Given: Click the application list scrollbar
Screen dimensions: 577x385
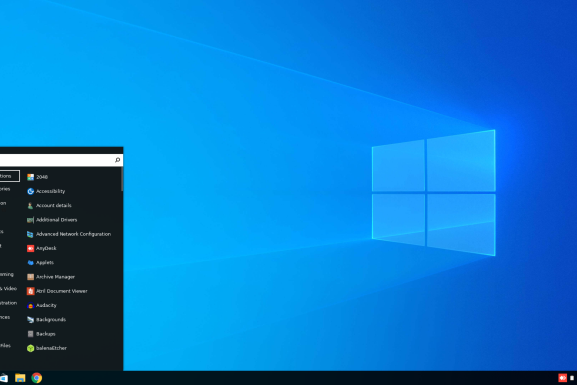Looking at the screenshot, I should 121,179.
